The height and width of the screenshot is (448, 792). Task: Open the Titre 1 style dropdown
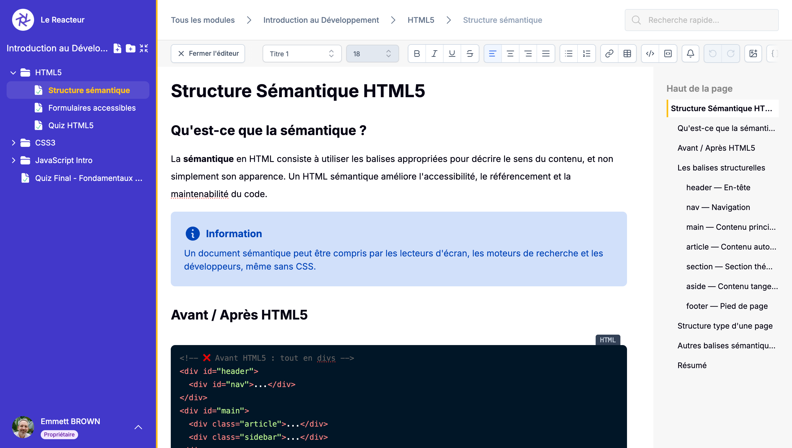(302, 53)
